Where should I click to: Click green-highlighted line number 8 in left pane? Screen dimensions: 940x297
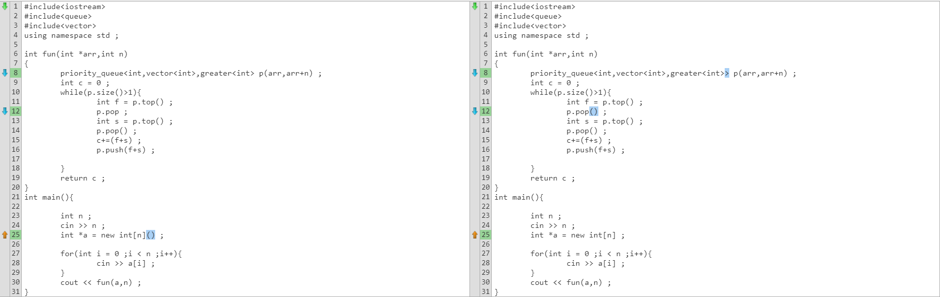pos(16,73)
